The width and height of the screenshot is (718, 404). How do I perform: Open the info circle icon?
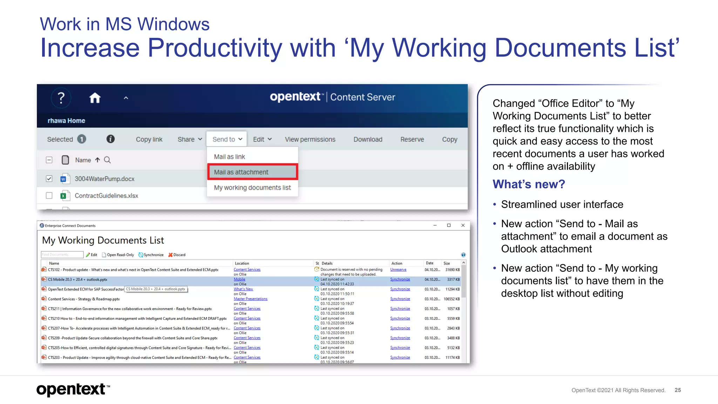coord(110,139)
